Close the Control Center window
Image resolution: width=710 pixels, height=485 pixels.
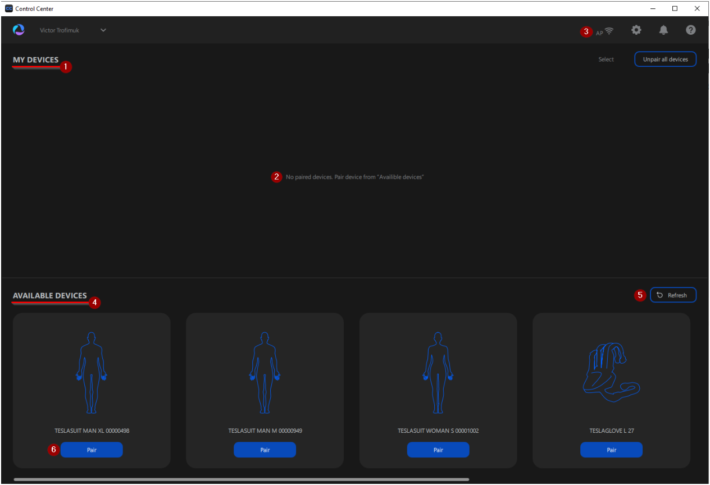tap(697, 8)
